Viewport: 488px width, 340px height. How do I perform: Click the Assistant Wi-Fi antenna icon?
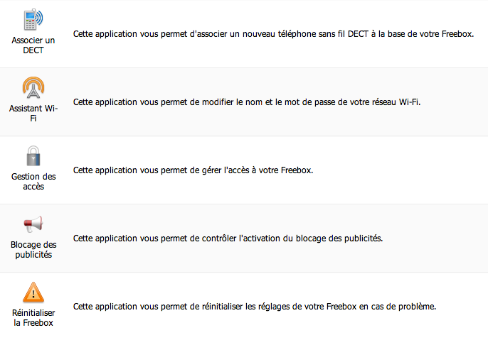[x=33, y=87]
